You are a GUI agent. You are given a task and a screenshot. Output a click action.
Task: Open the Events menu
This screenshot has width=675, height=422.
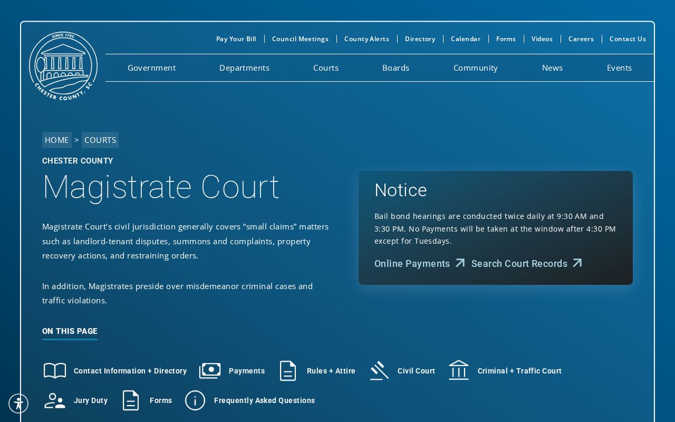click(619, 68)
